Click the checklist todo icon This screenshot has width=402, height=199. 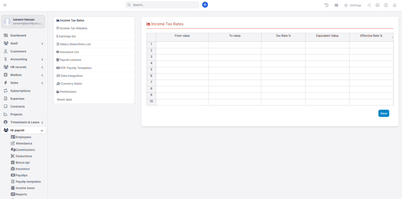click(x=377, y=5)
